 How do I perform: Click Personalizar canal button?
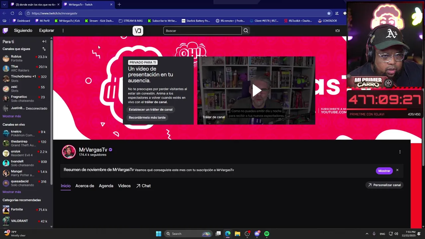(x=384, y=185)
